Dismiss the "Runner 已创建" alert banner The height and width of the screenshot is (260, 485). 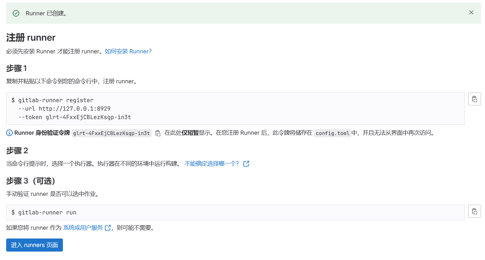tap(471, 13)
